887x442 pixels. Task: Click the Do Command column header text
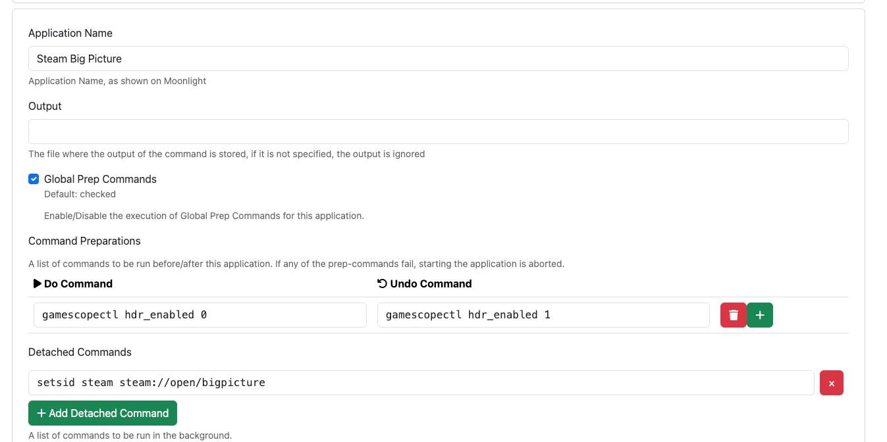[x=78, y=283]
